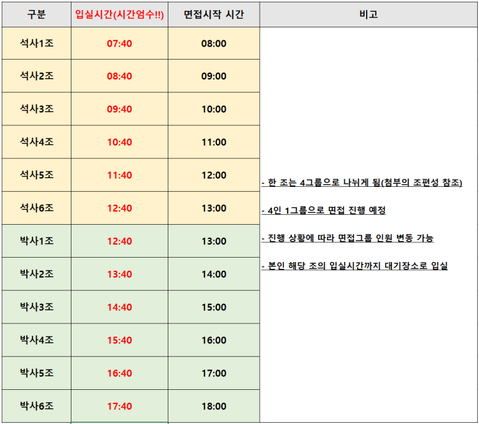Select the 10:40 entry time cell
The image size is (479, 424).
coord(119,142)
